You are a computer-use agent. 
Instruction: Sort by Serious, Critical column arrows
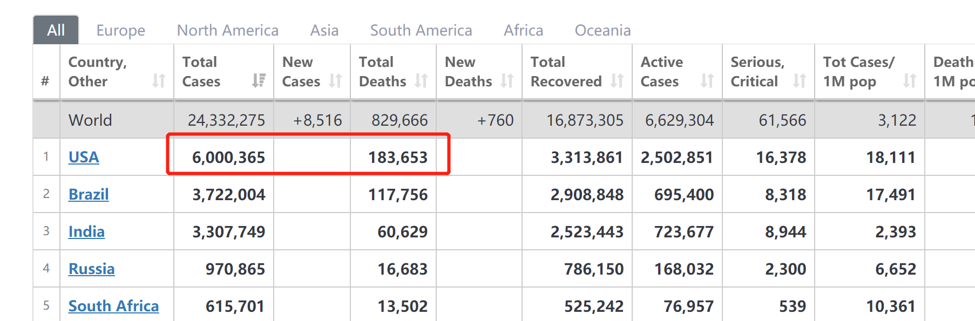800,81
